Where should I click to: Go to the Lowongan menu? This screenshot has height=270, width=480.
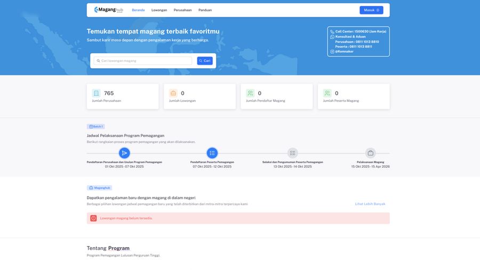pyautogui.click(x=159, y=10)
